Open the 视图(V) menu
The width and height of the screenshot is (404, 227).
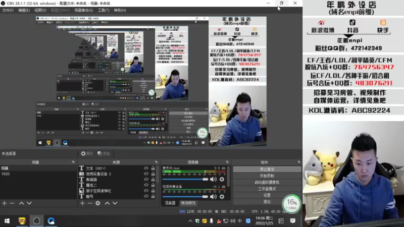[40, 10]
